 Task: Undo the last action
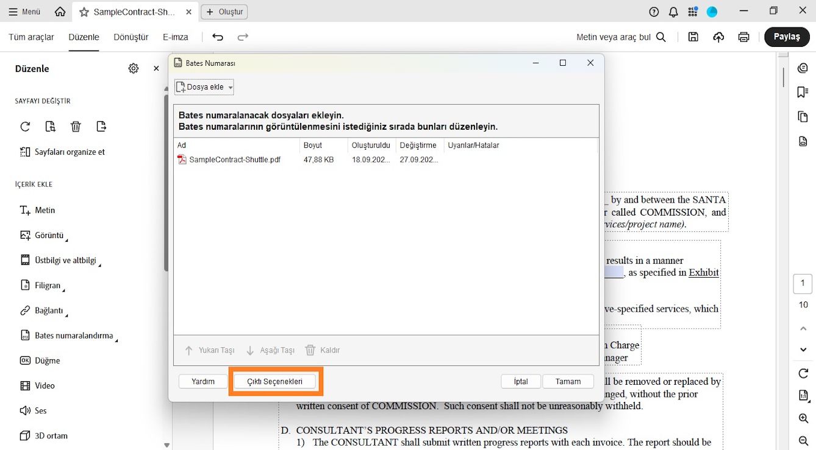coord(218,37)
